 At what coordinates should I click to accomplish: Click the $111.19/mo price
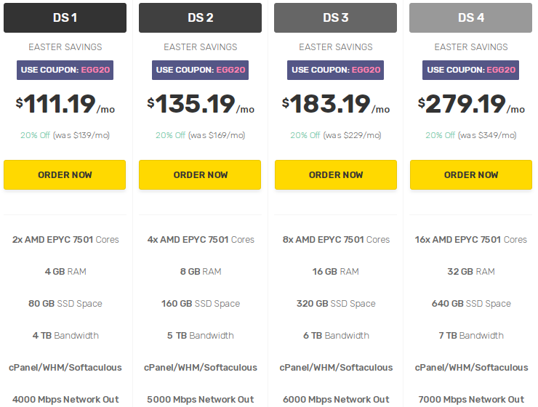coord(65,104)
